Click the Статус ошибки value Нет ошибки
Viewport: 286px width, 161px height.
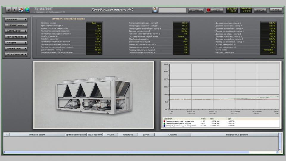(x=268, y=50)
